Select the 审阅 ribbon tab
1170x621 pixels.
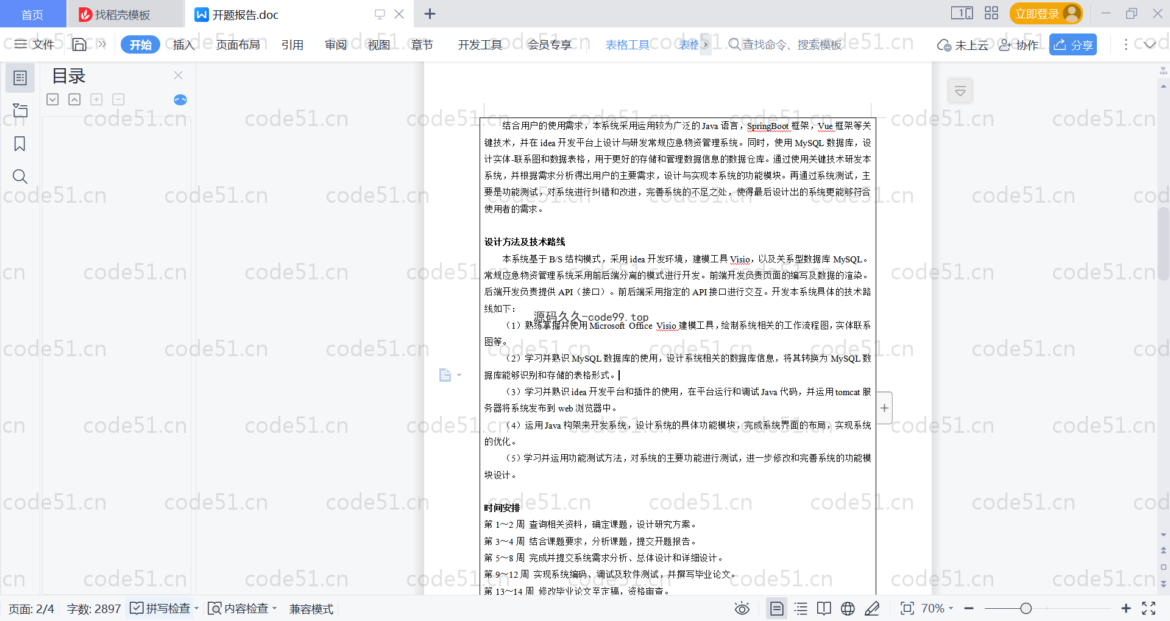(336, 44)
